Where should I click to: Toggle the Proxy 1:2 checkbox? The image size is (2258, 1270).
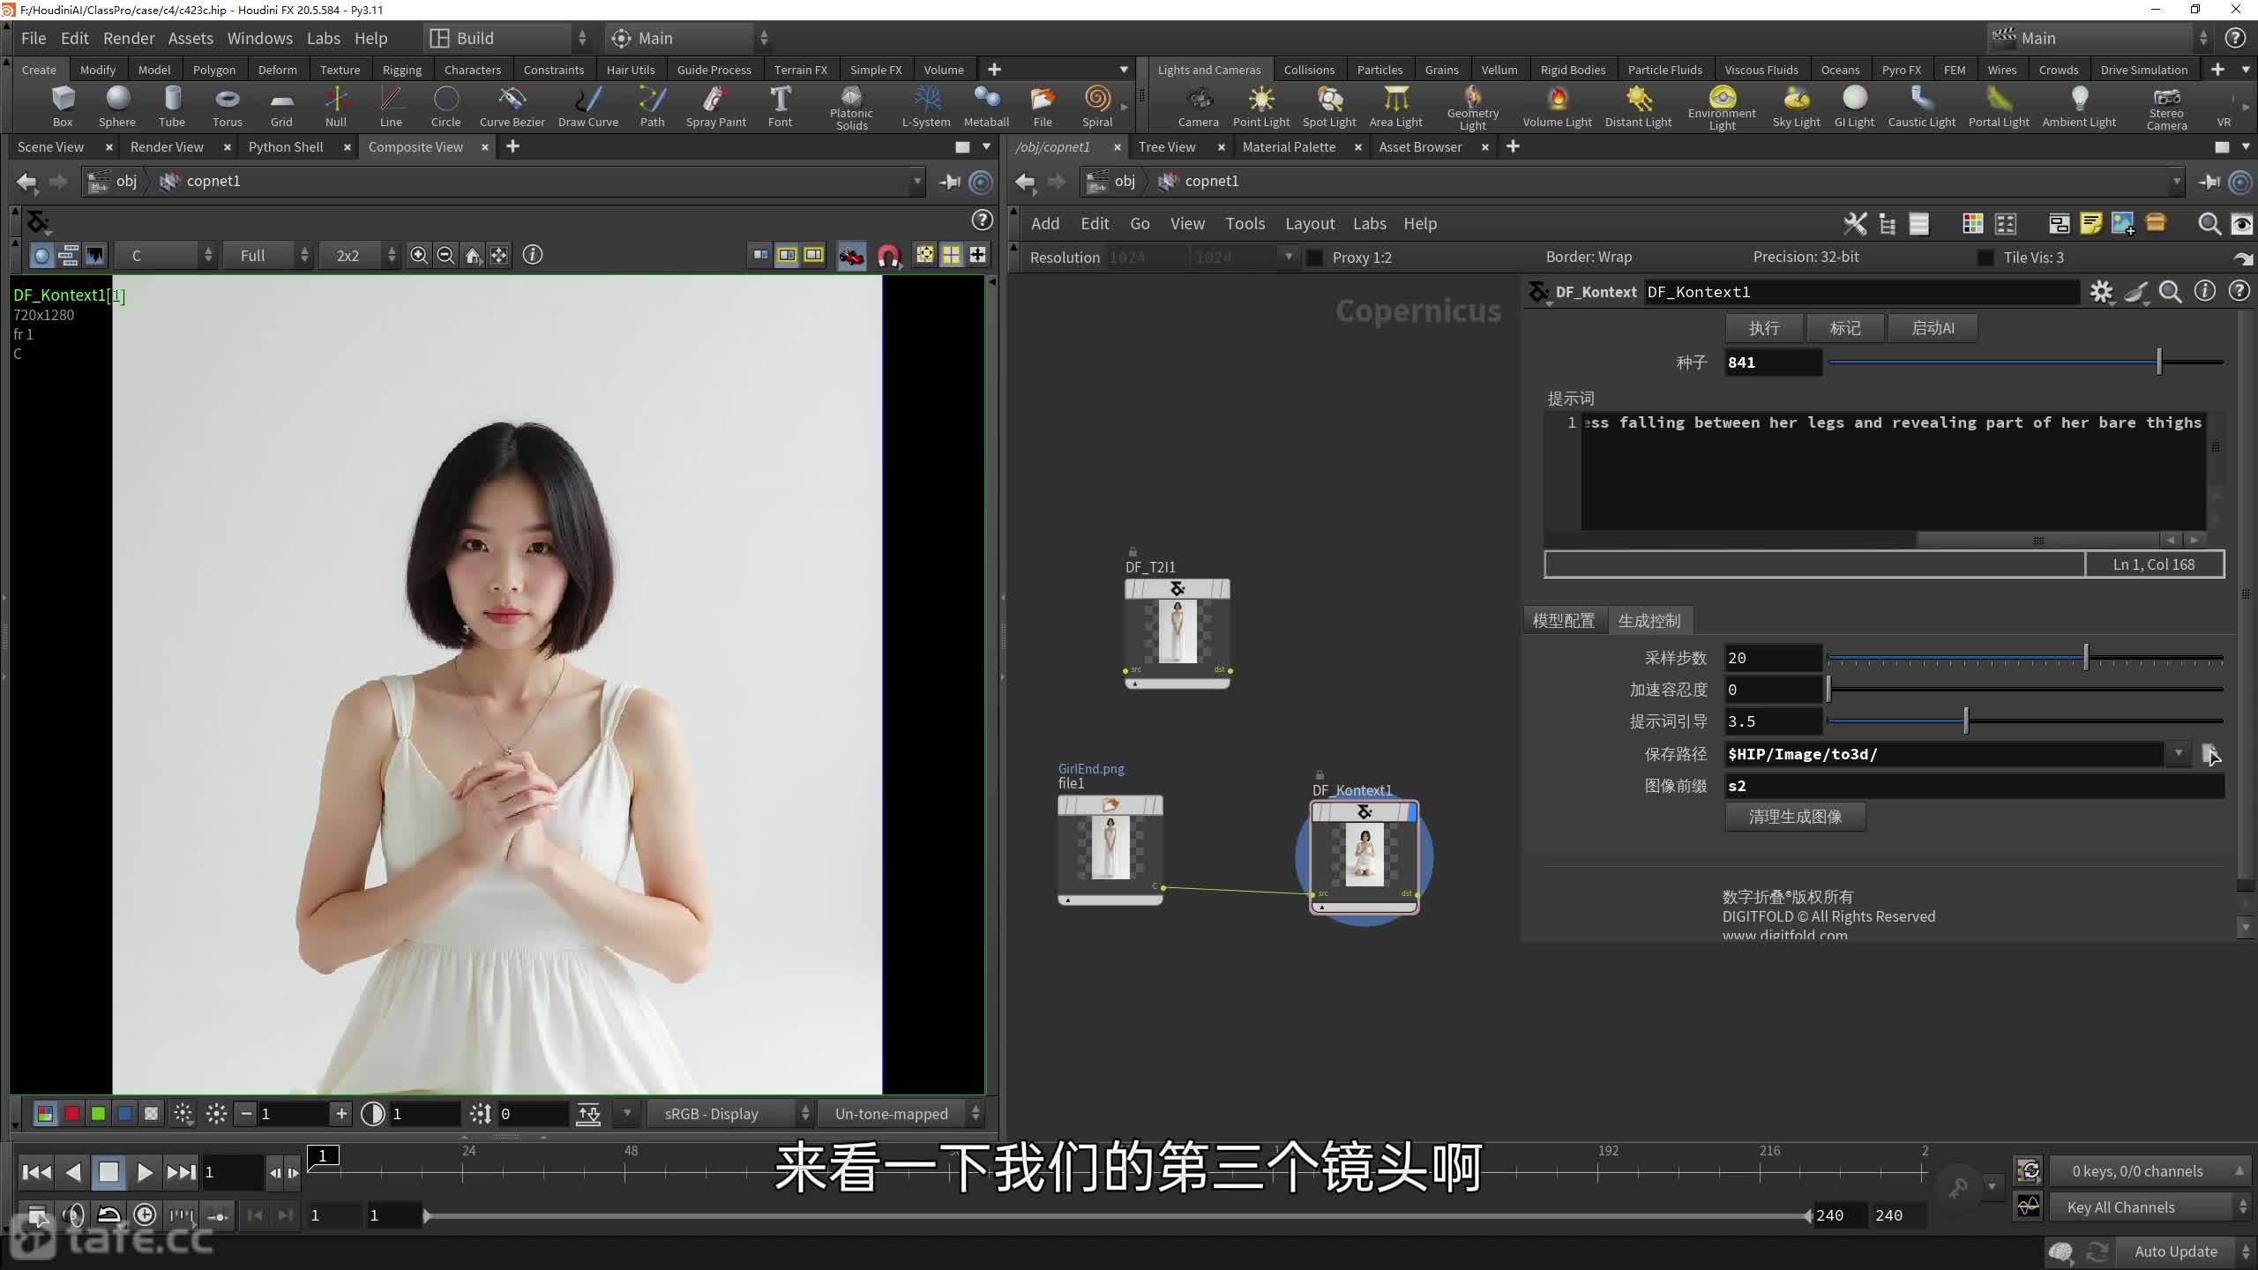(1314, 258)
